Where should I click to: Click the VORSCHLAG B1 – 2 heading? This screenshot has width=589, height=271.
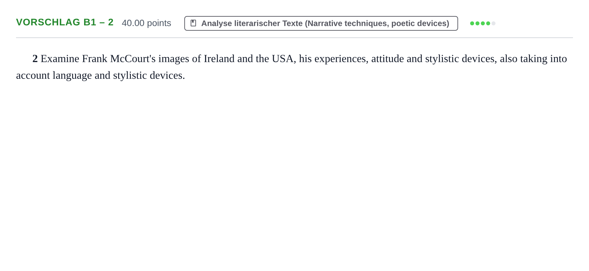click(65, 22)
